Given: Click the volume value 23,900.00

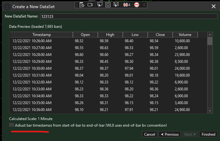Looking at the screenshot, I should 182,55.
